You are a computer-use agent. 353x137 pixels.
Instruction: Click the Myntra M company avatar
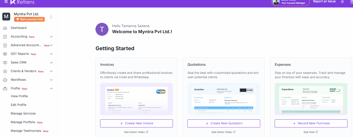pos(6,17)
